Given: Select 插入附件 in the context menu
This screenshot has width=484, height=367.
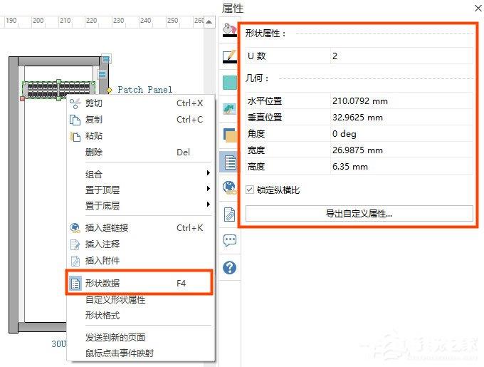Looking at the screenshot, I should pos(140,261).
